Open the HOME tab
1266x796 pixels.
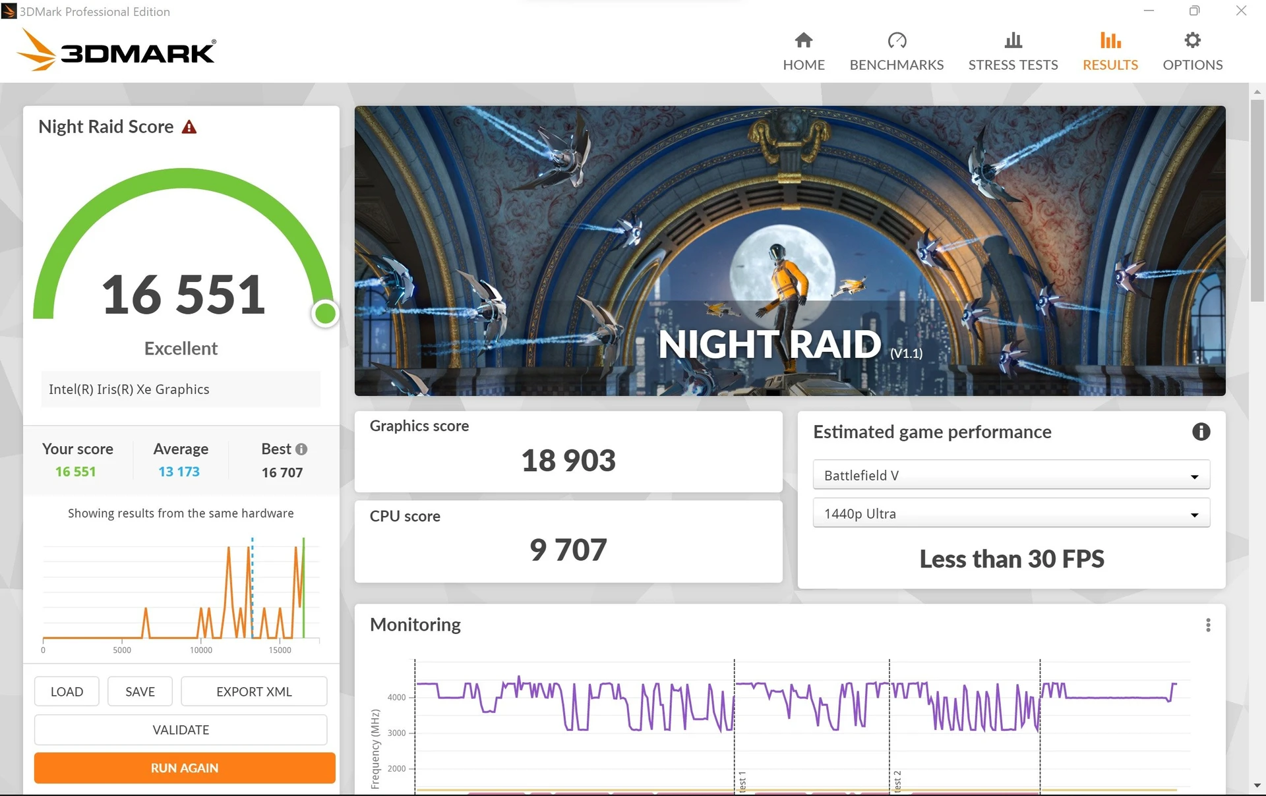pos(803,51)
